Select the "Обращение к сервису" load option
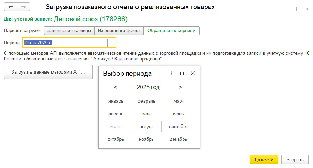 pyautogui.click(x=171, y=31)
